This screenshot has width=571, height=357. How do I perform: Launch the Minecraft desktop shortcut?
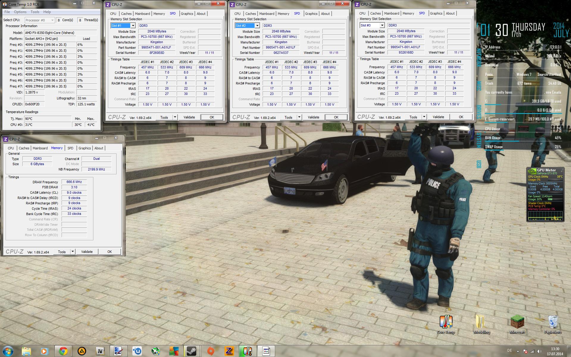tap(517, 325)
